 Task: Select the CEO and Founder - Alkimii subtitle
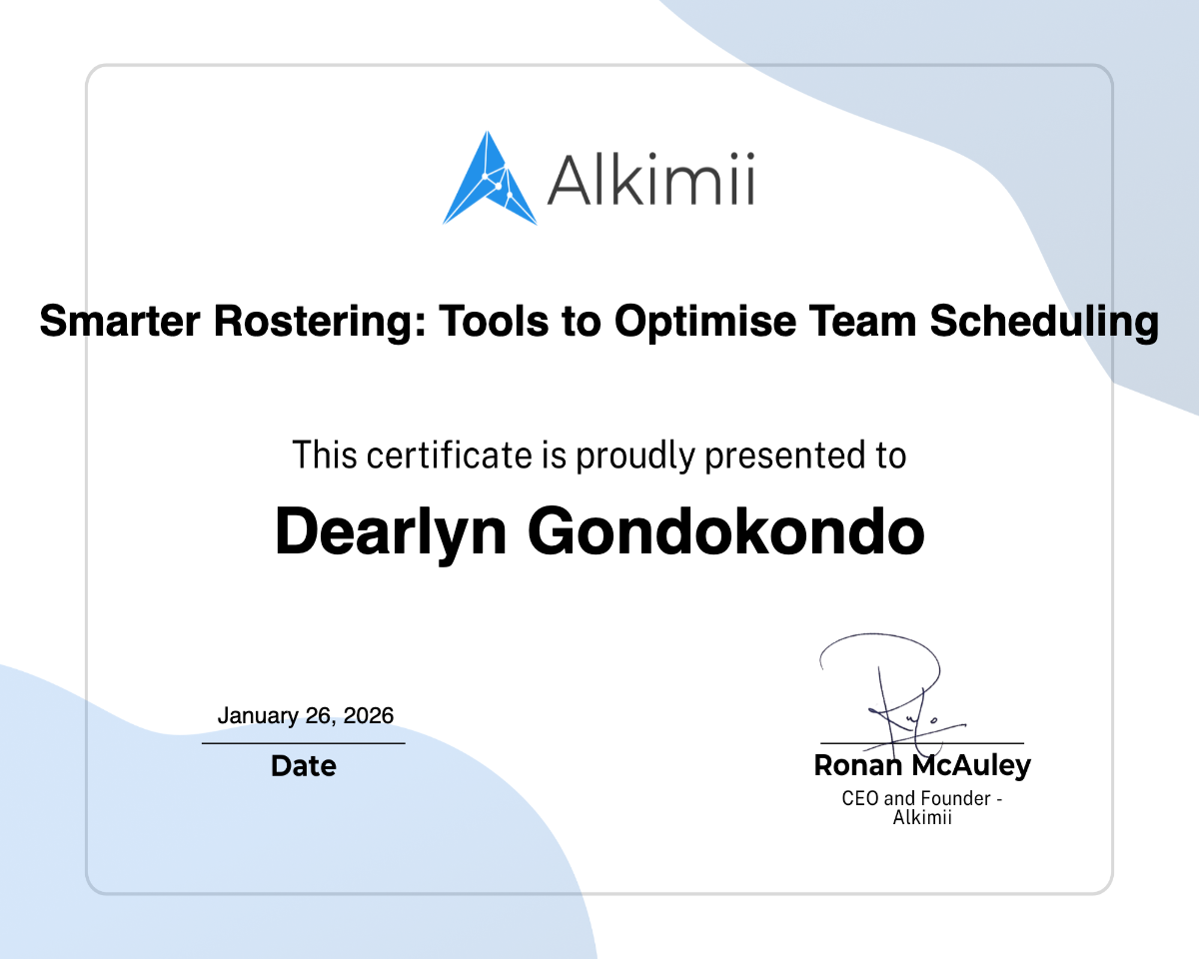coord(921,806)
